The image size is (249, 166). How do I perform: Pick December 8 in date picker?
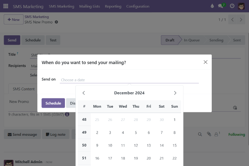[175, 133]
